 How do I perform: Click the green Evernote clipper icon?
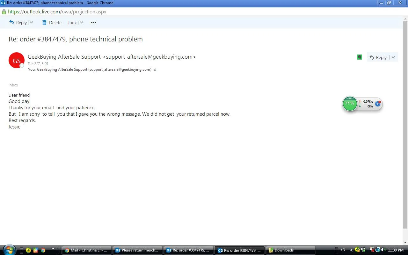coord(360,57)
